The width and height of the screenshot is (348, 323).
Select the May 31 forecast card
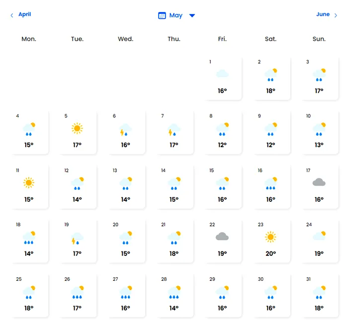[319, 295]
